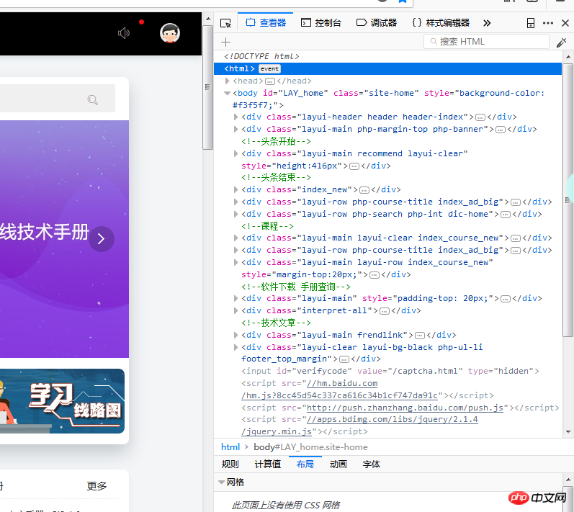574x512 pixels.
Task: Open the jquery.min.js script link
Action: (x=359, y=426)
